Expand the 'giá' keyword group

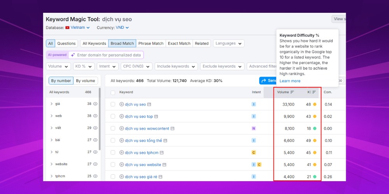pos(52,104)
